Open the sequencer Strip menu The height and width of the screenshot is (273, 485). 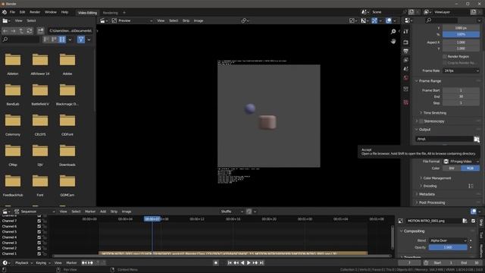click(x=114, y=212)
